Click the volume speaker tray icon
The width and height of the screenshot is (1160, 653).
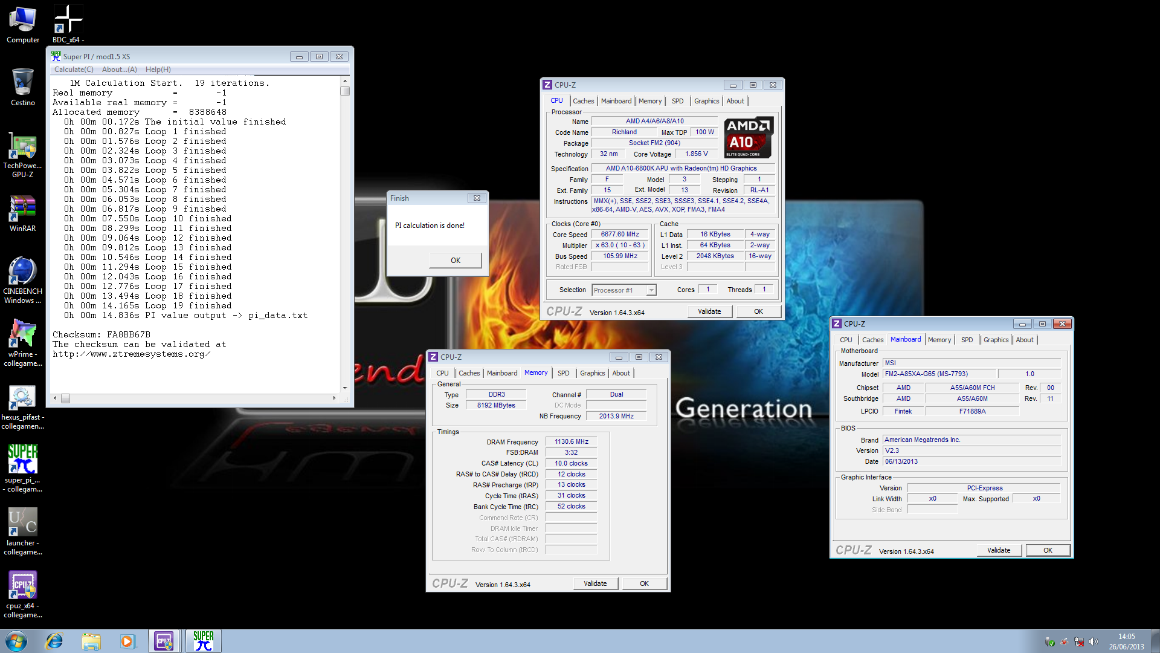(1094, 642)
